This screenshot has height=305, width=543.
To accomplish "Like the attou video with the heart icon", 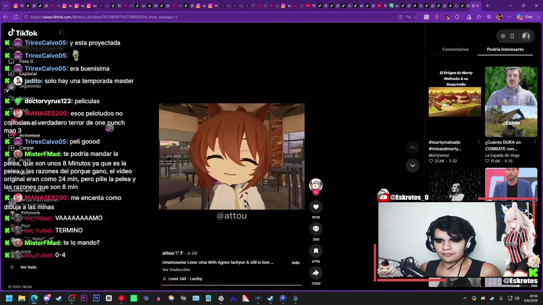I will tap(316, 207).
